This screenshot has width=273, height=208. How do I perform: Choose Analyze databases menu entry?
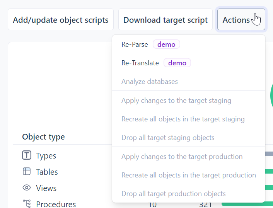150,82
